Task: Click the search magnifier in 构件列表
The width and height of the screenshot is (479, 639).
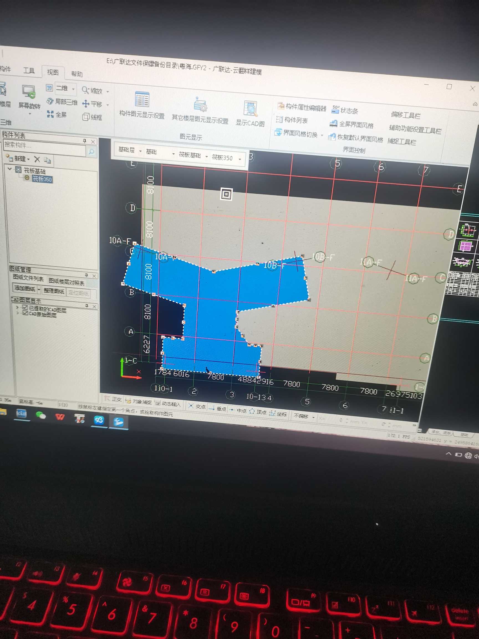Action: 91,151
